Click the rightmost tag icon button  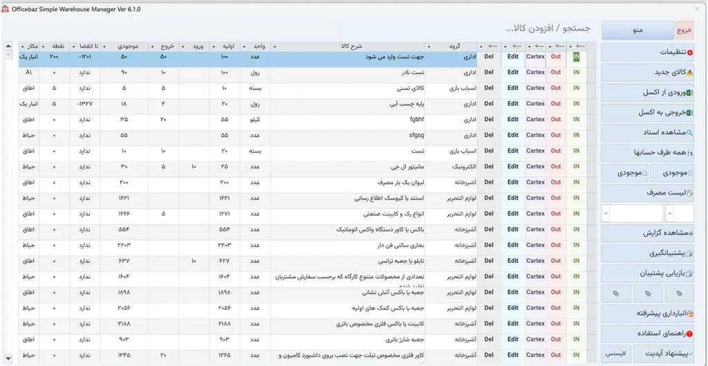(x=679, y=294)
